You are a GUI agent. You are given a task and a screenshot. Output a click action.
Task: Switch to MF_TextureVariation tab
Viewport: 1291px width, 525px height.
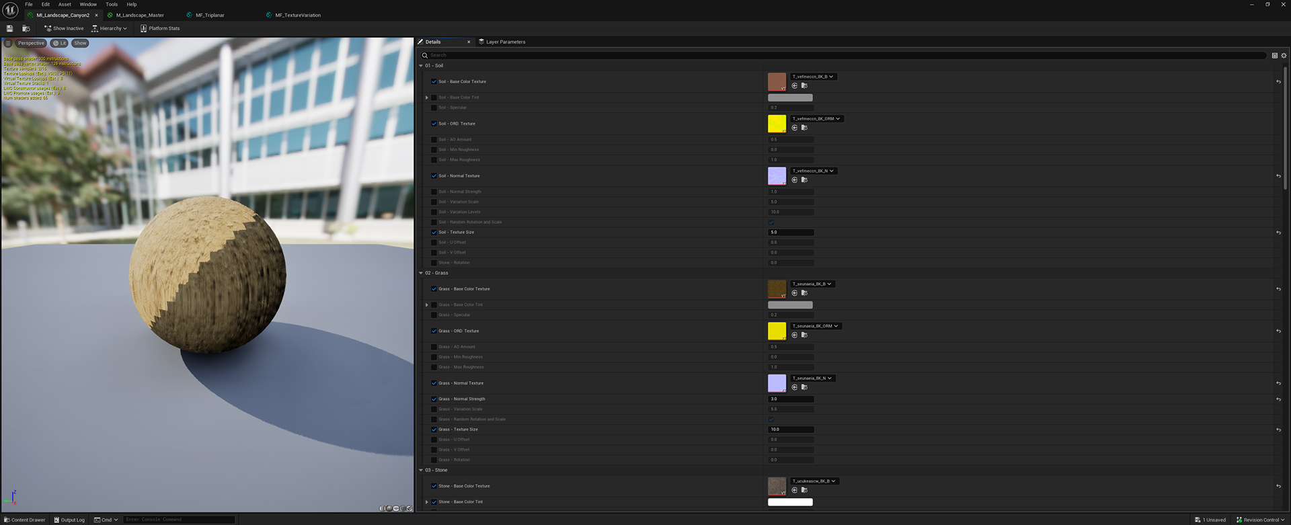pos(298,15)
